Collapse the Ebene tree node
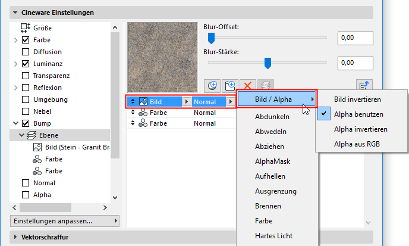 tap(21, 135)
